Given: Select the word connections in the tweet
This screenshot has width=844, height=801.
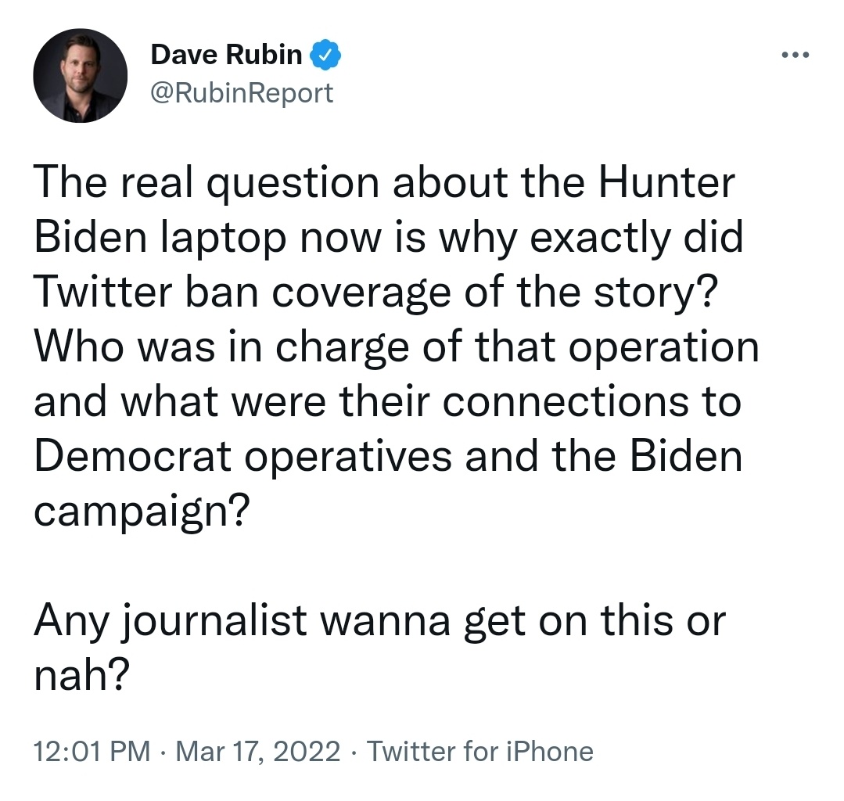Looking at the screenshot, I should (x=565, y=402).
